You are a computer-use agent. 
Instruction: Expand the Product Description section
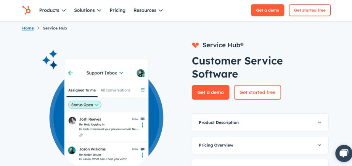click(x=260, y=122)
